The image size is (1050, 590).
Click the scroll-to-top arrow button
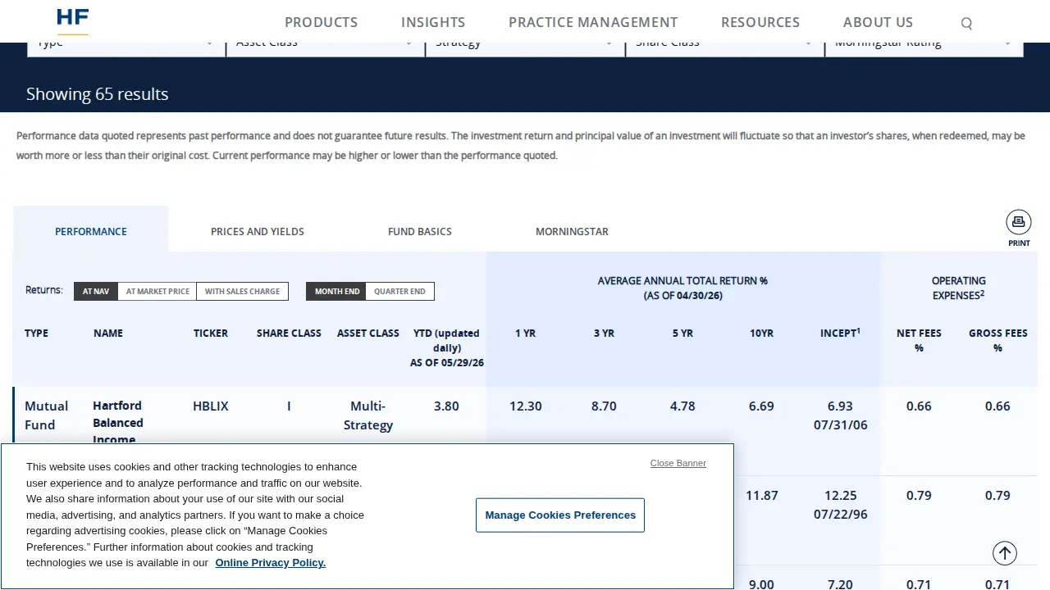pos(1005,553)
